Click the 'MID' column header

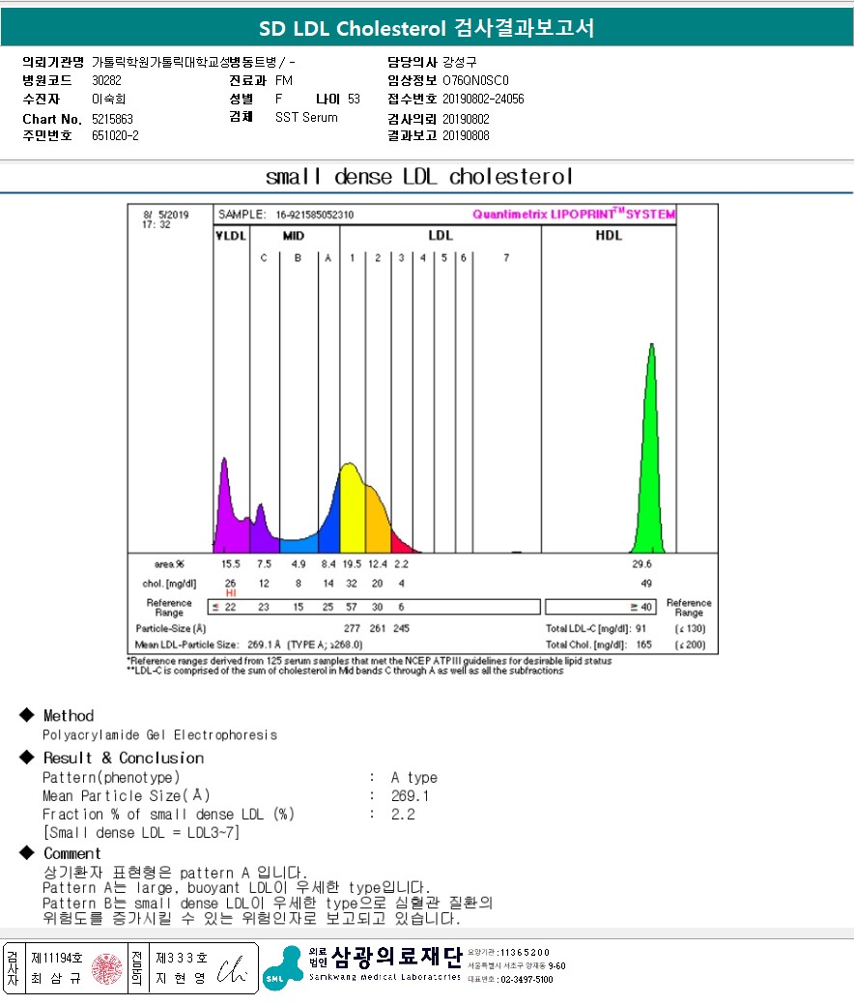[x=294, y=236]
